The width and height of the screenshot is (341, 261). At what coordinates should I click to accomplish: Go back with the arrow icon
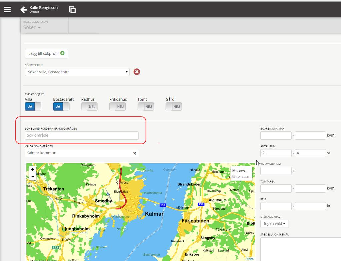(x=23, y=10)
